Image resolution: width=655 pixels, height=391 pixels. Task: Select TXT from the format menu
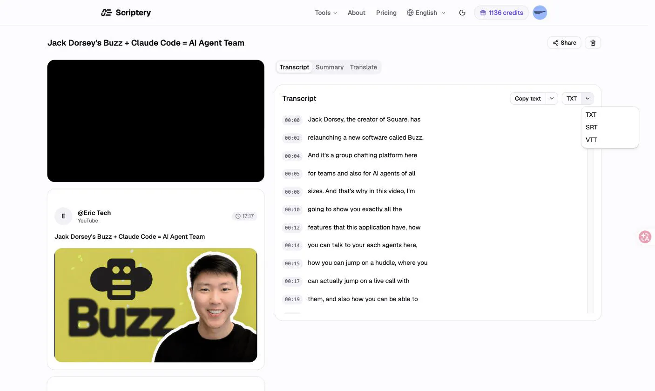pos(610,115)
